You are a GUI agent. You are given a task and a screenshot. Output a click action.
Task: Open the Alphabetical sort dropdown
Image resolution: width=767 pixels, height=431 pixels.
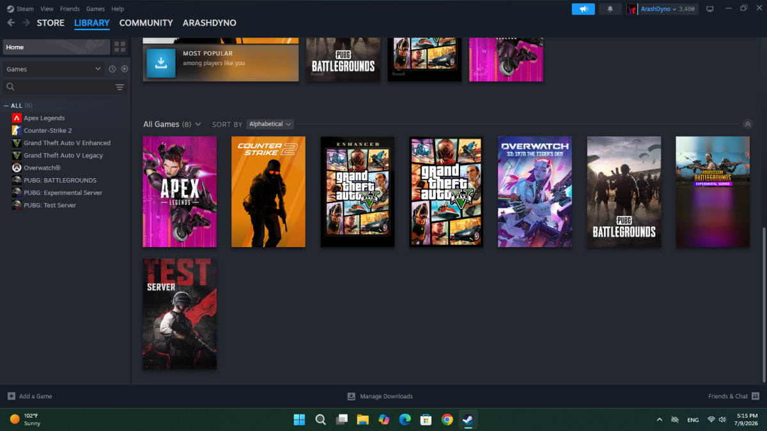point(270,124)
